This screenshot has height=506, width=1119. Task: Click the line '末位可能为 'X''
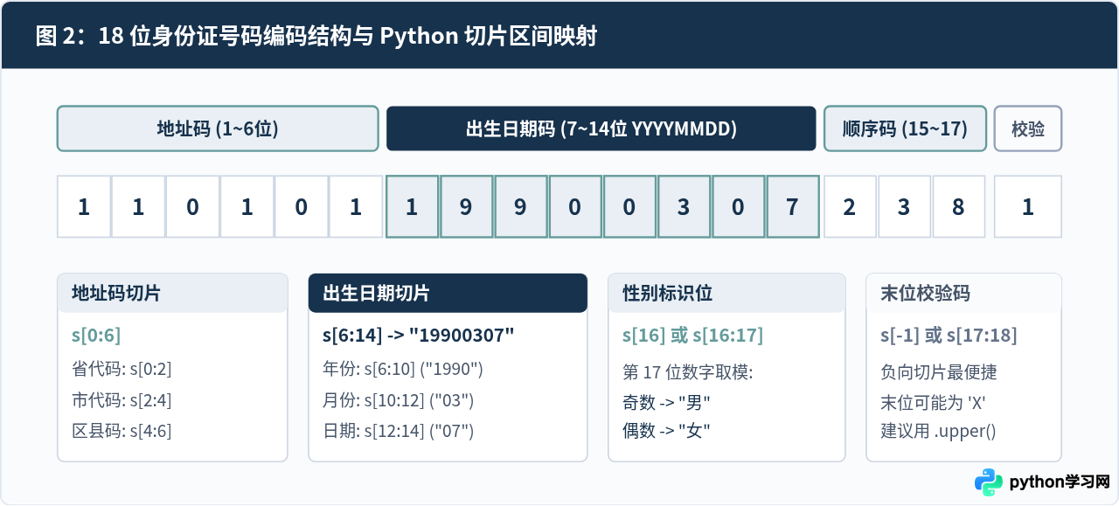tap(934, 403)
